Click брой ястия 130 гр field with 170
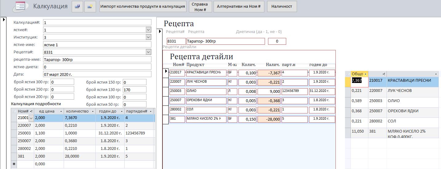 134,89
